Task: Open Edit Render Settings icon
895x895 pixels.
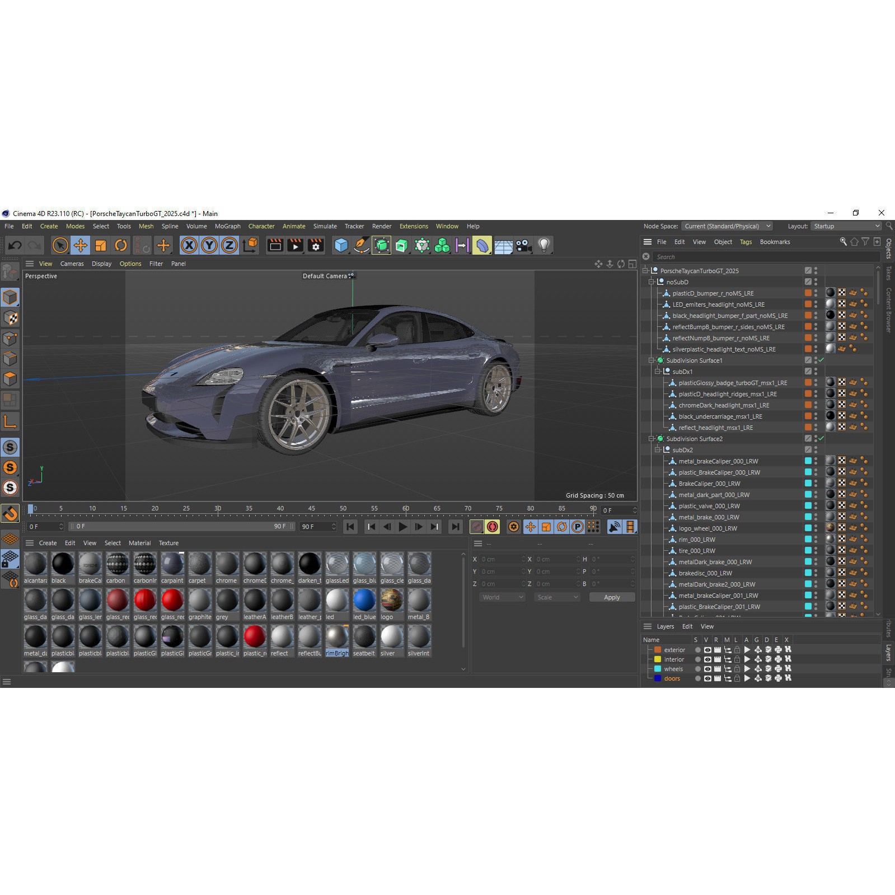Action: tap(316, 245)
